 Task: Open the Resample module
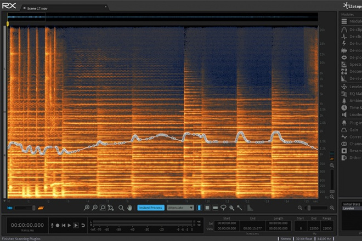(352, 151)
